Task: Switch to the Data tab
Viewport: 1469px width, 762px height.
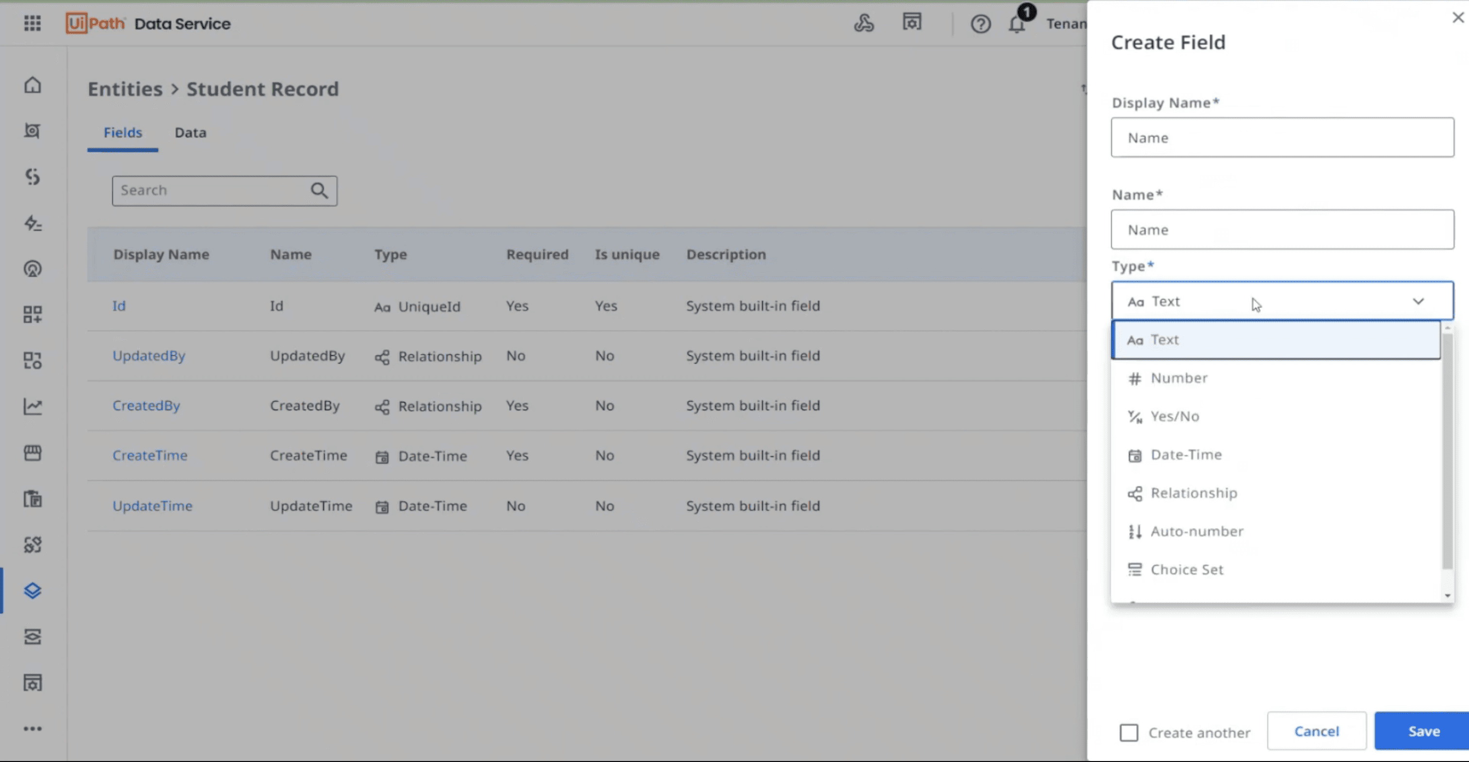Action: pyautogui.click(x=190, y=133)
